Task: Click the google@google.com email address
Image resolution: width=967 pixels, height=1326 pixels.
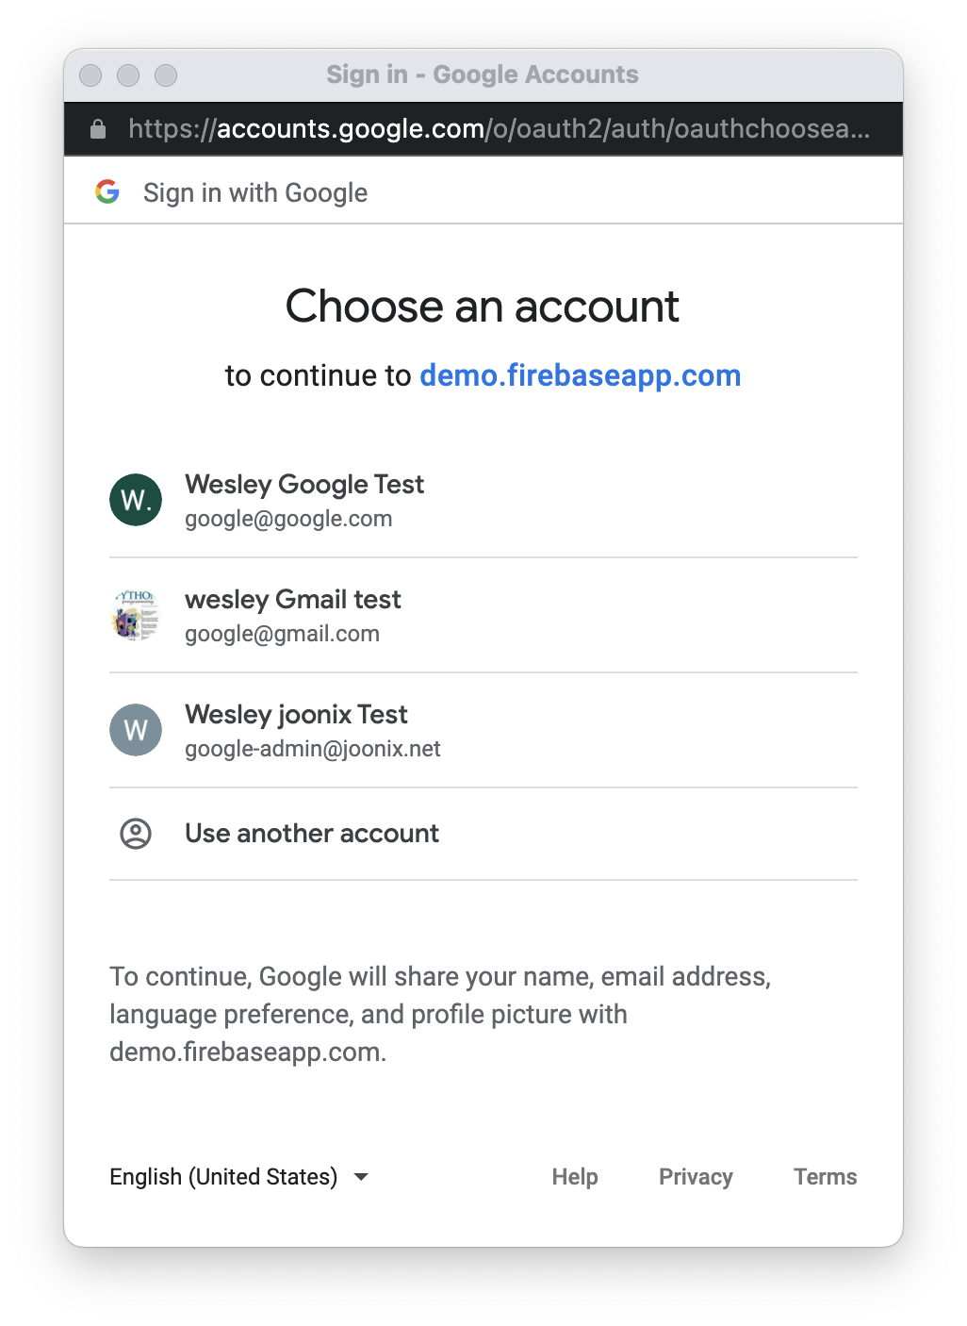Action: point(288,519)
